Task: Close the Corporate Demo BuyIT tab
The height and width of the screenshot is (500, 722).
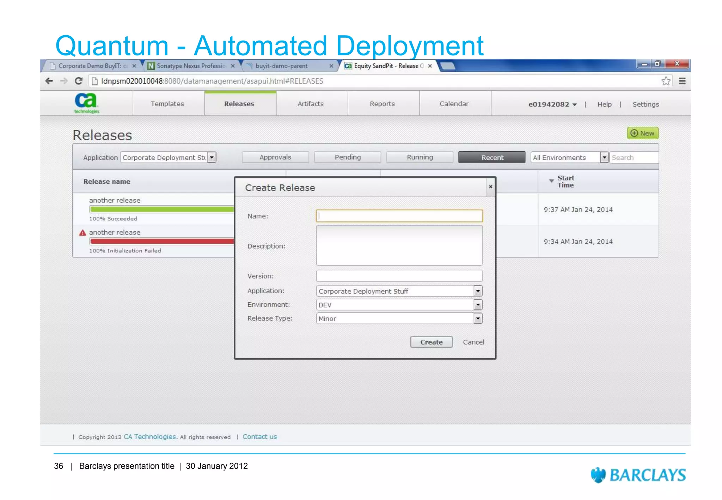Action: pyautogui.click(x=134, y=66)
